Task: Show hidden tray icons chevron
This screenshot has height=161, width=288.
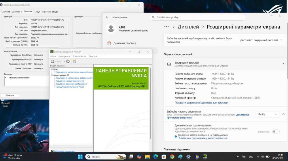Action: (238, 157)
